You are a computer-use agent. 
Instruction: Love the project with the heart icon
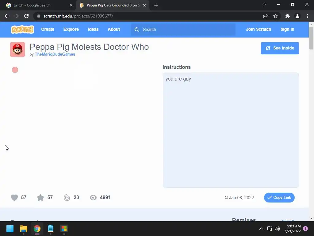click(x=14, y=198)
